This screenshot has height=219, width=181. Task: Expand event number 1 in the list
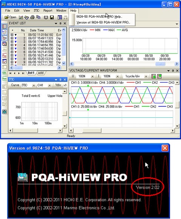pyautogui.click(x=12, y=35)
